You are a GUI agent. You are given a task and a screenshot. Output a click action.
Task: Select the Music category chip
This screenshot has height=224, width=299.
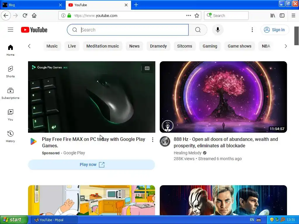tap(52, 46)
